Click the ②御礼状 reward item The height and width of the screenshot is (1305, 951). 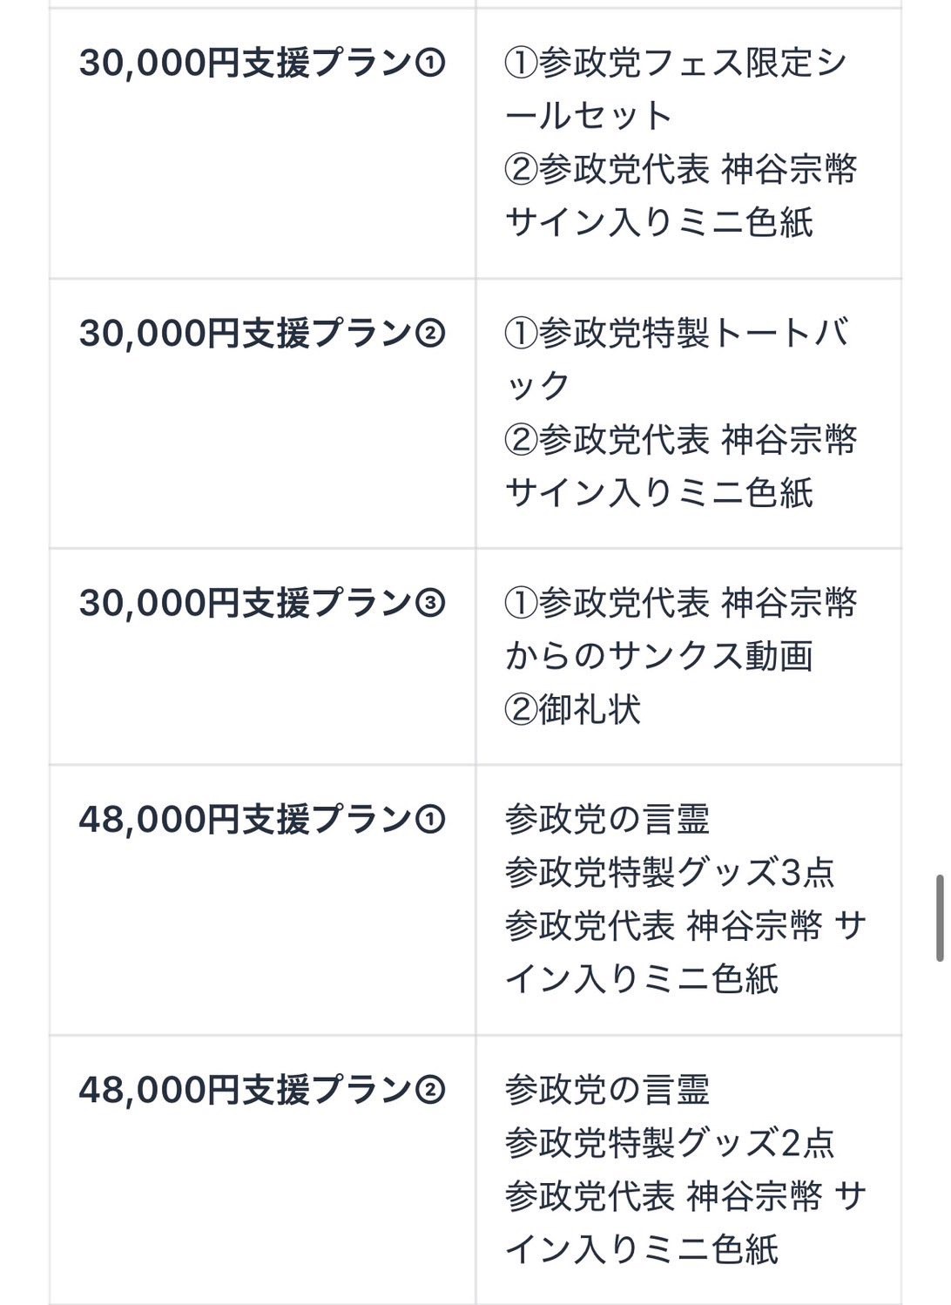572,709
